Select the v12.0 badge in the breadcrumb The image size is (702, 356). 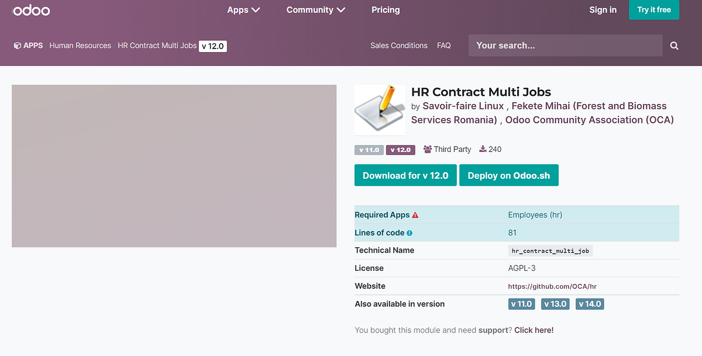(212, 45)
